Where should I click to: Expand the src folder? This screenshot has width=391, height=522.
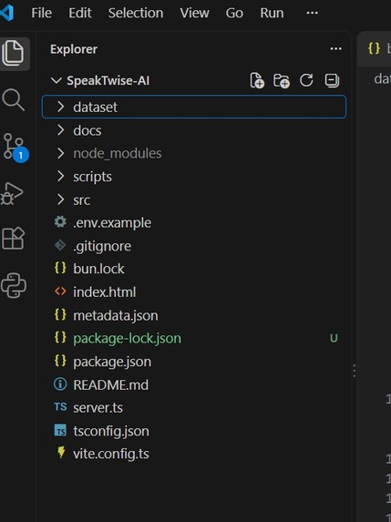[61, 200]
